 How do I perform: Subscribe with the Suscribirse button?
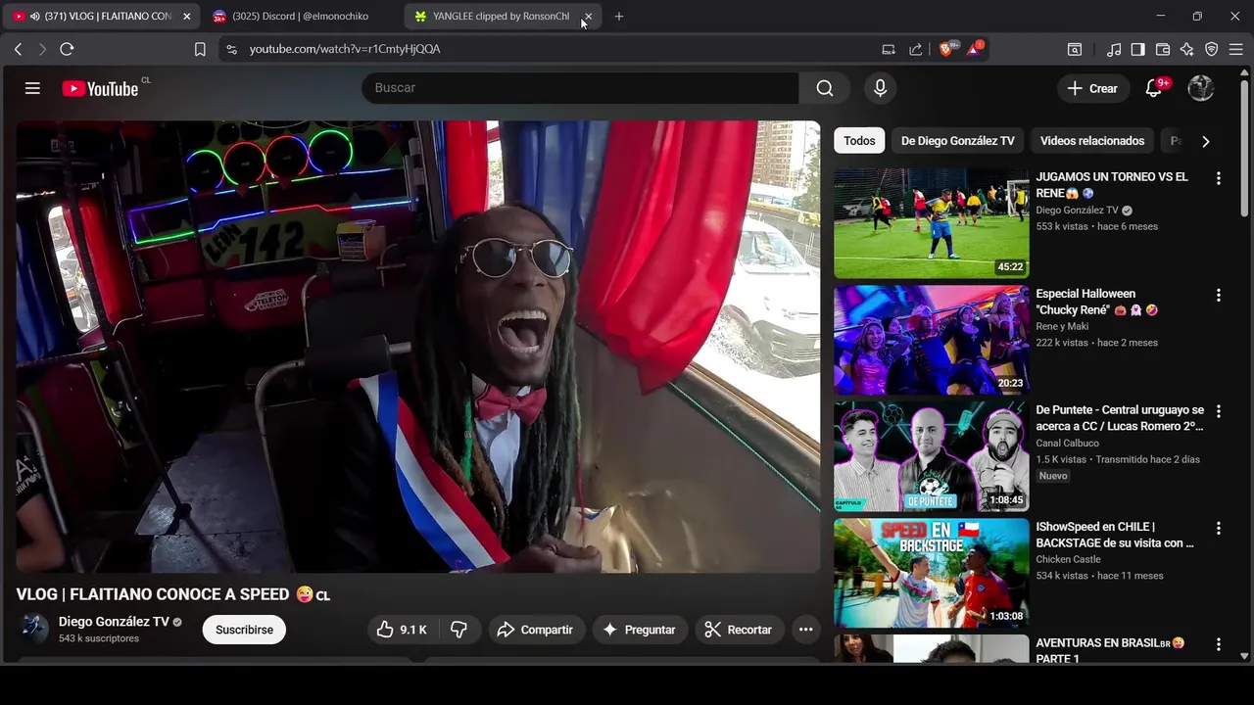(x=244, y=630)
